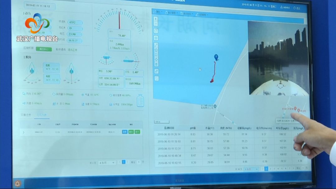Go to page 3 of water quality table
The width and height of the screenshot is (336, 189).
(274, 169)
